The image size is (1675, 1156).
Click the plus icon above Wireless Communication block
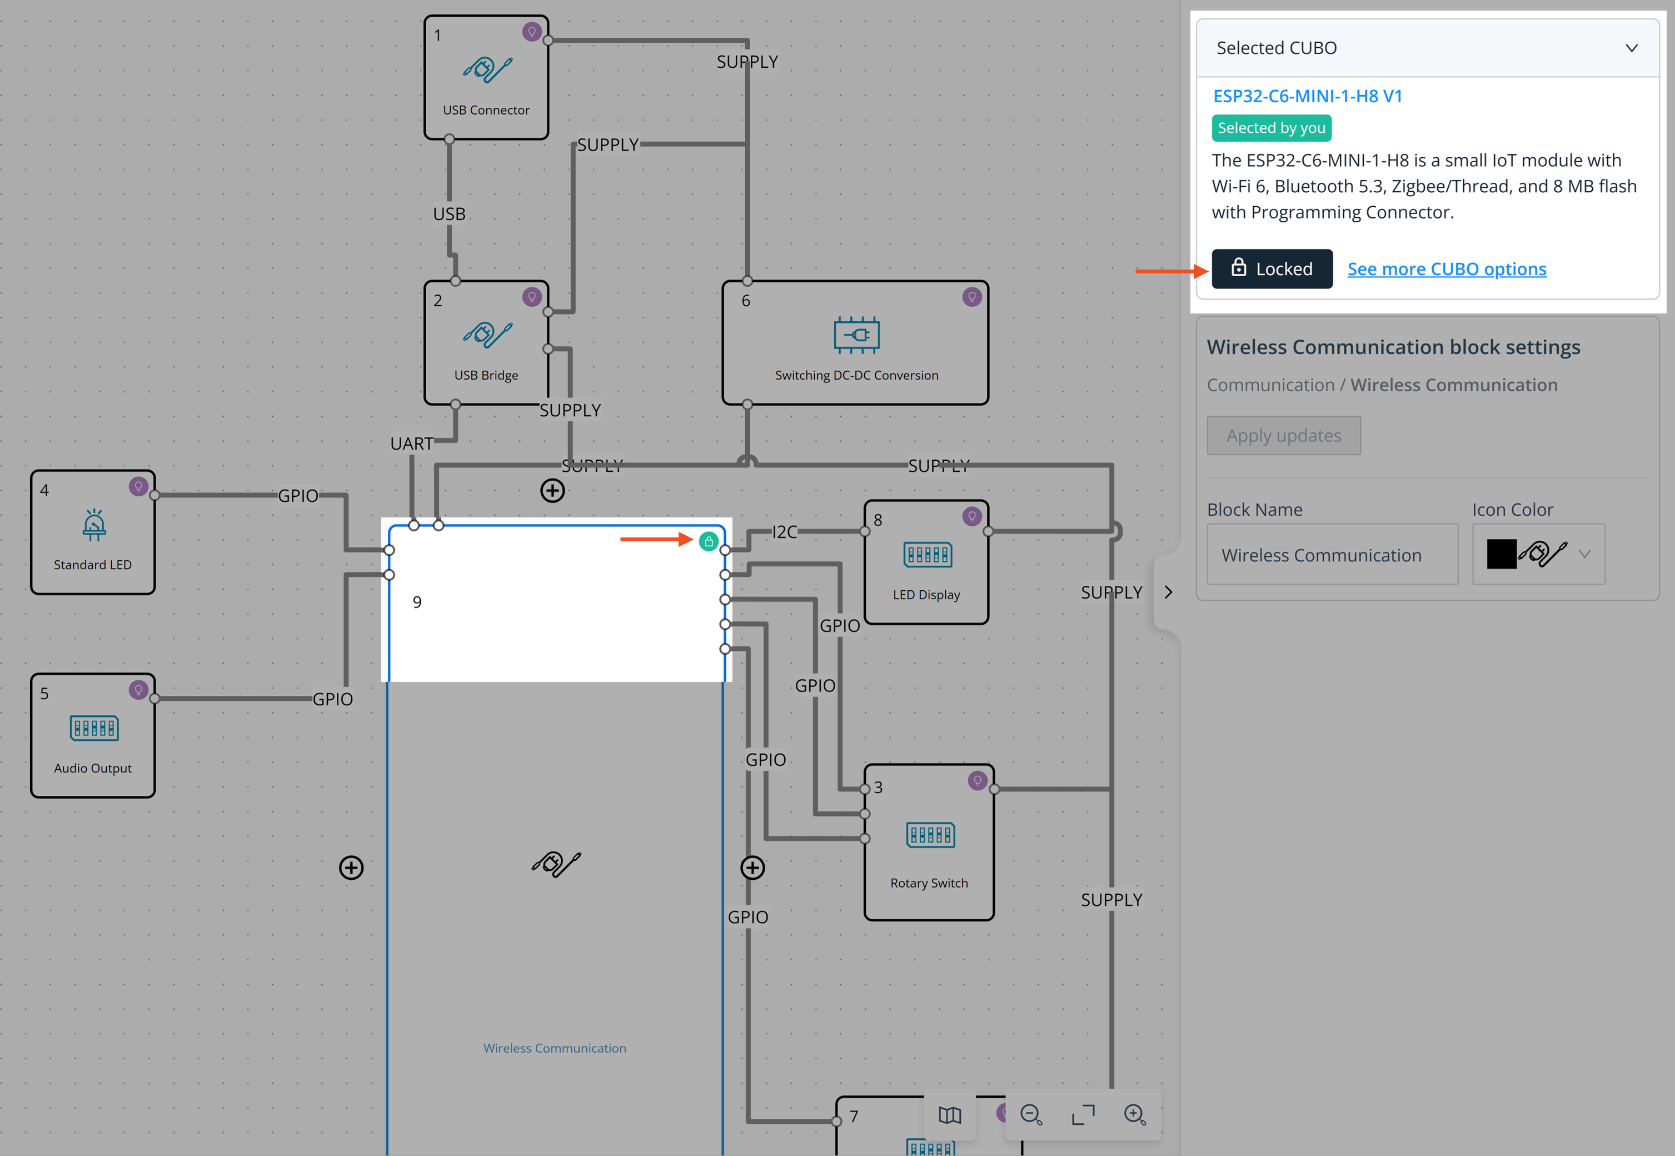coord(552,490)
